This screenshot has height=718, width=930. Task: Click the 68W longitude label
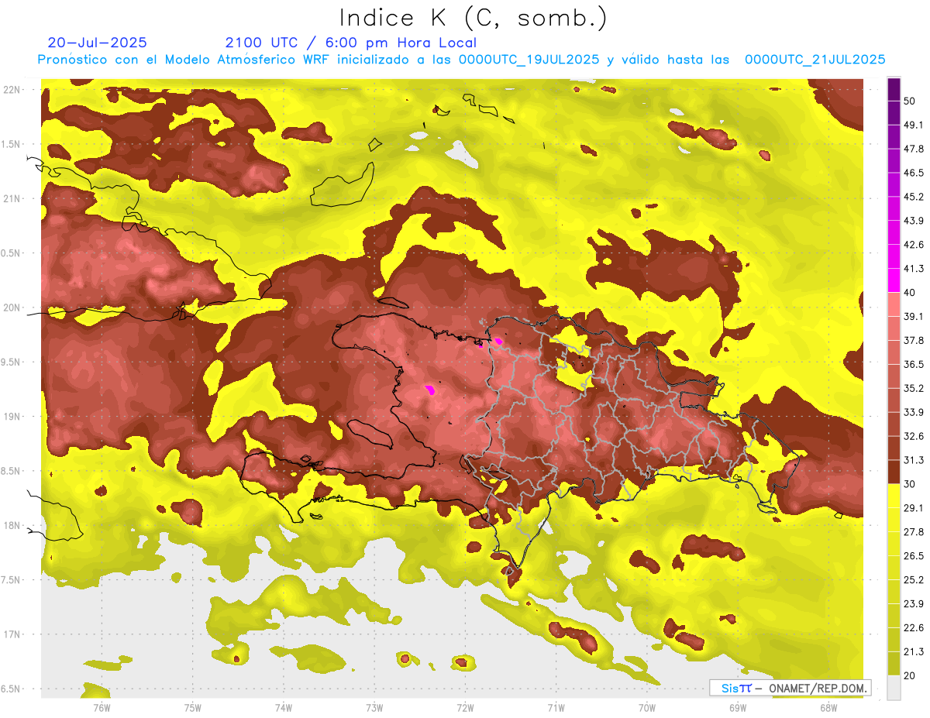pyautogui.click(x=828, y=707)
